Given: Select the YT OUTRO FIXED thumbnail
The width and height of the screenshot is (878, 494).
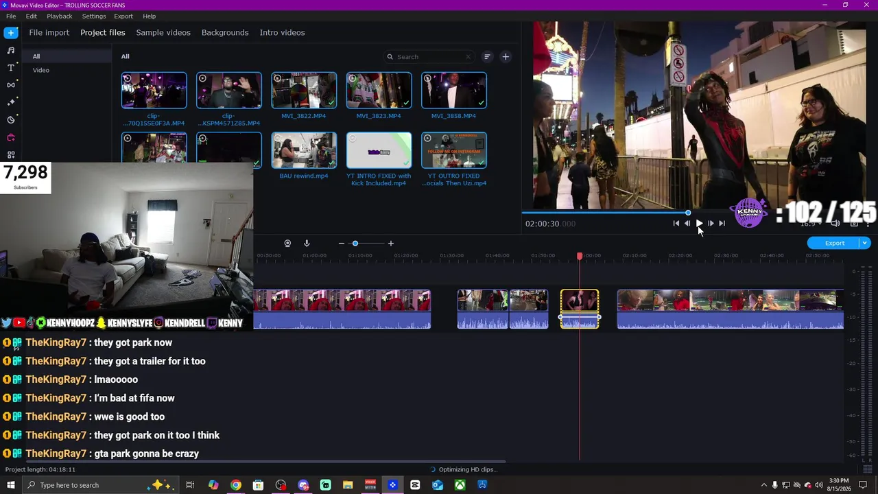Looking at the screenshot, I should click(454, 150).
